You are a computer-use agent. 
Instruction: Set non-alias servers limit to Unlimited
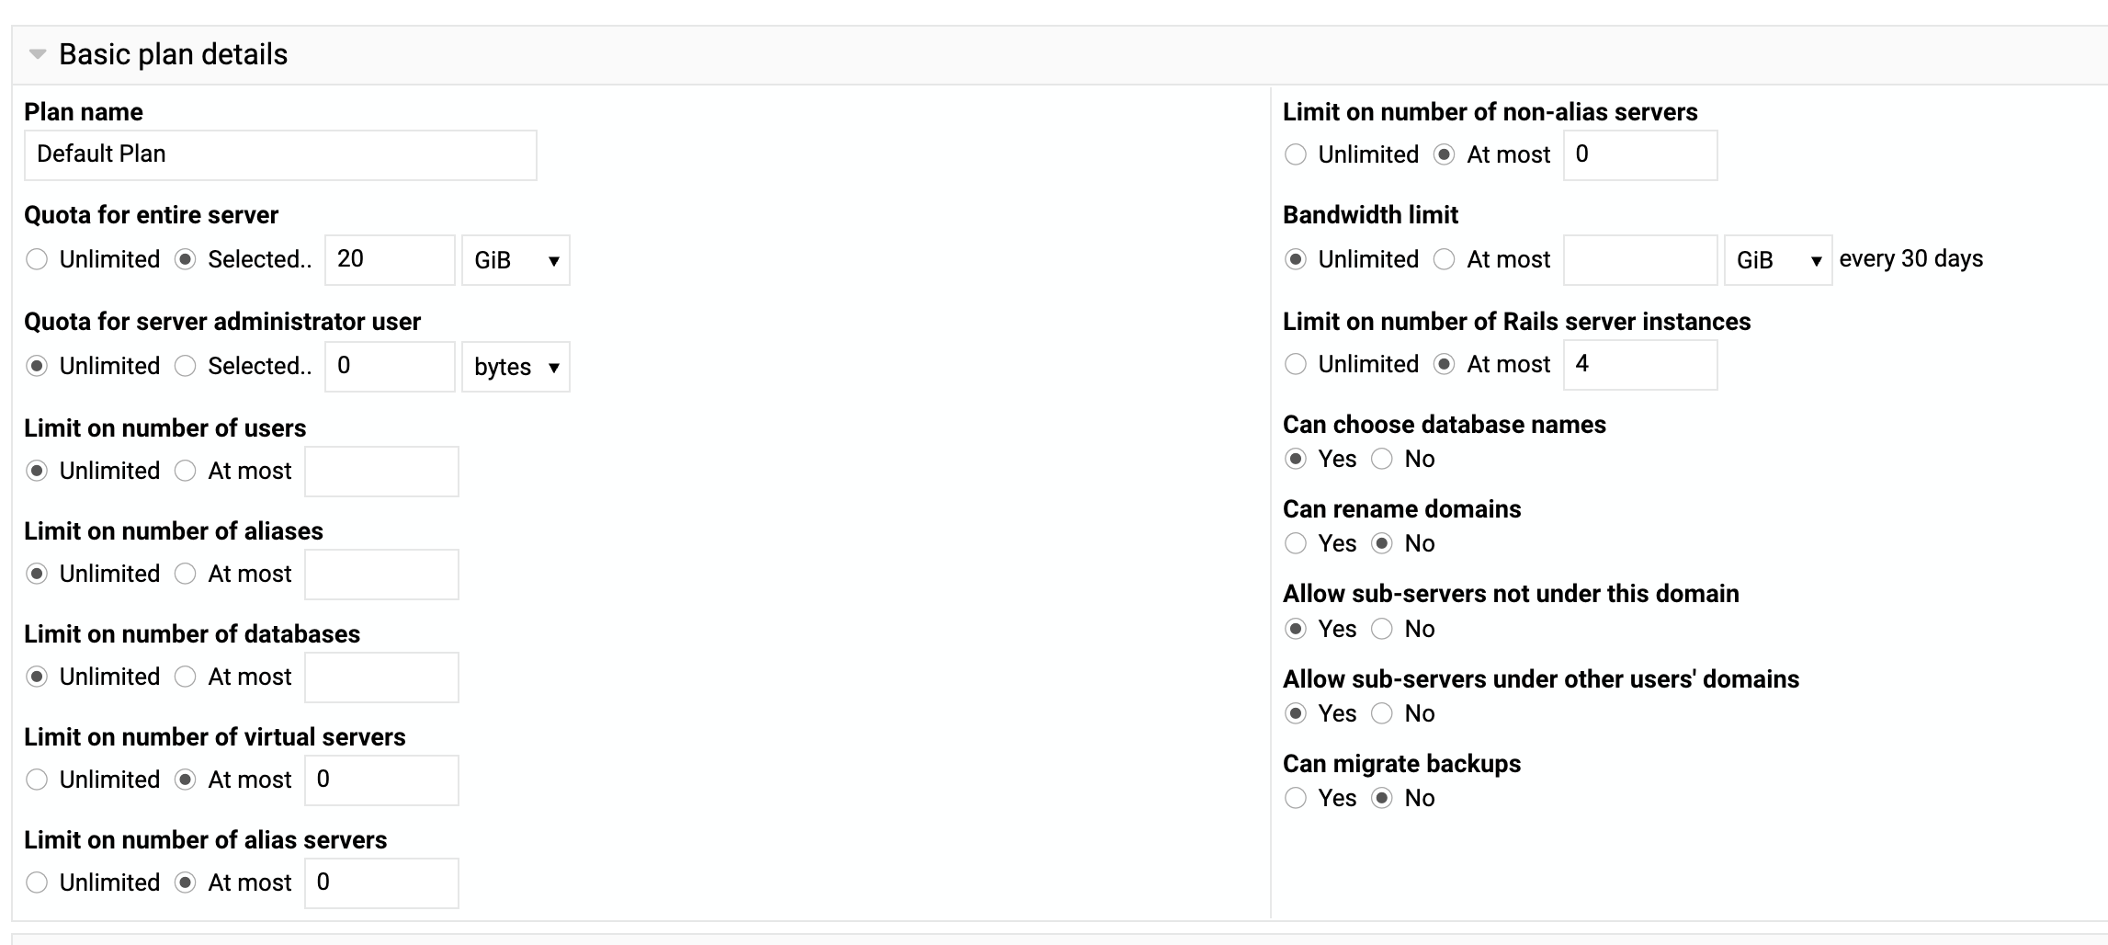[1296, 155]
